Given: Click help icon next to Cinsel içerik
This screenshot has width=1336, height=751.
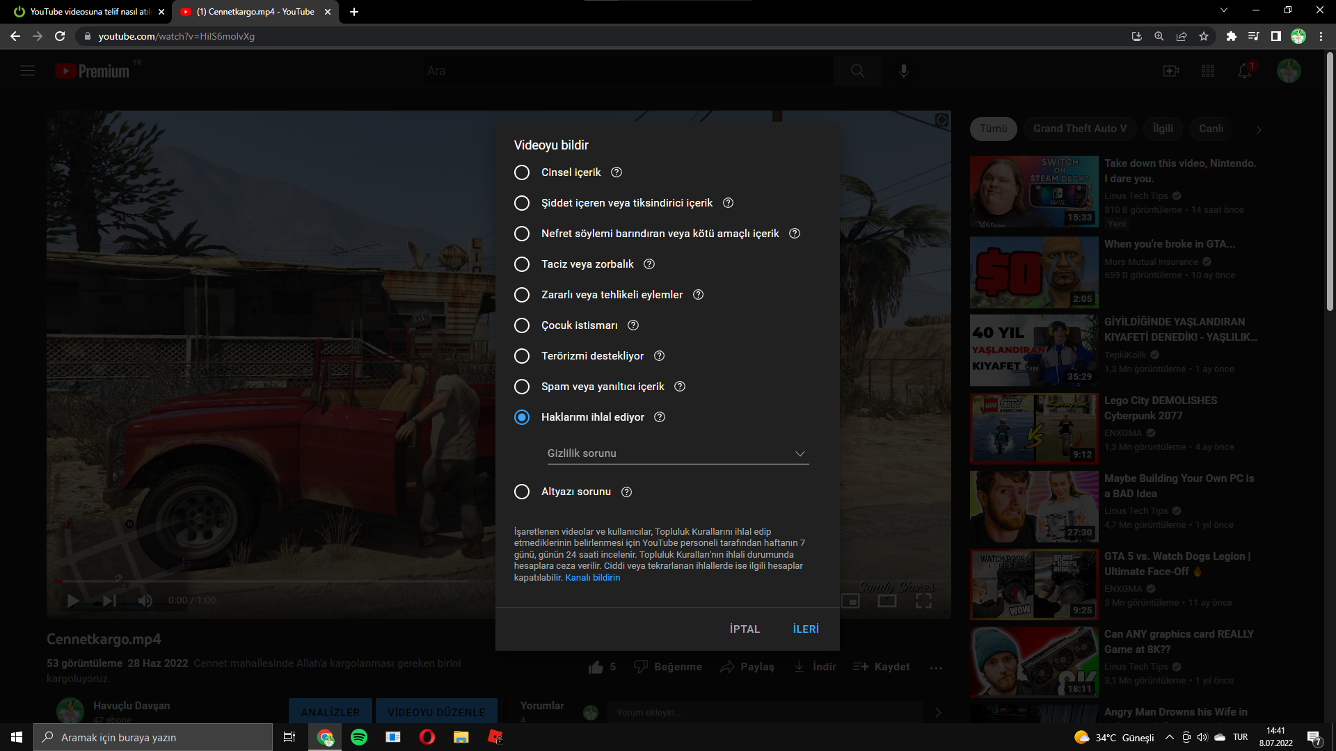Looking at the screenshot, I should tap(617, 172).
